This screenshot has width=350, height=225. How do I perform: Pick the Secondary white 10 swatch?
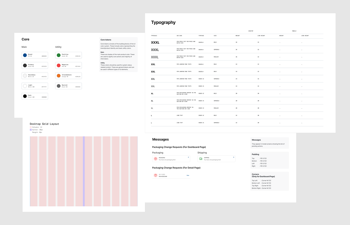point(25,76)
